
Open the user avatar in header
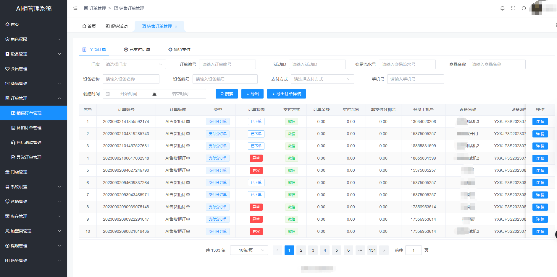pos(537,8)
